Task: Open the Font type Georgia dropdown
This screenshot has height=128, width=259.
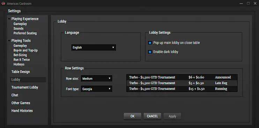Action: 97,89
